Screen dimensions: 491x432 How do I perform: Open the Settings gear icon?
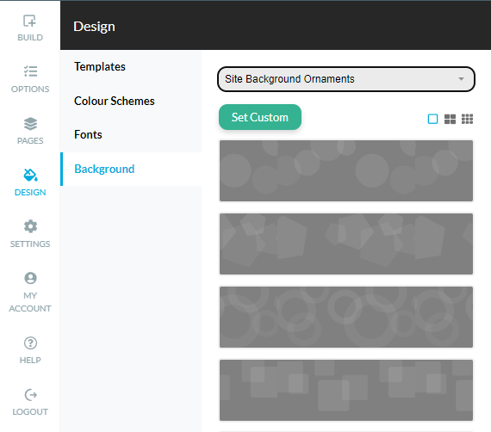[30, 226]
